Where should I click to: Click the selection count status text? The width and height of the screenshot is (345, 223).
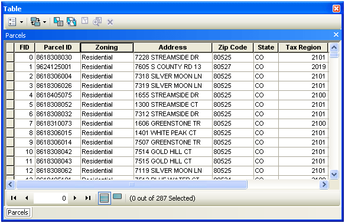[162, 198]
